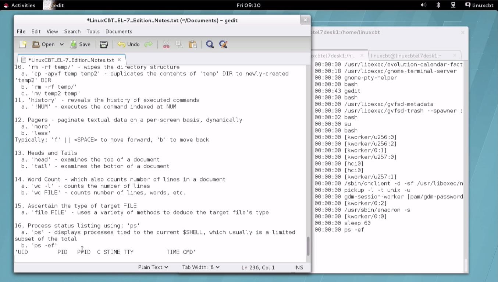Open Plain Text language dropdown
This screenshot has height=282, width=498.
click(x=153, y=267)
